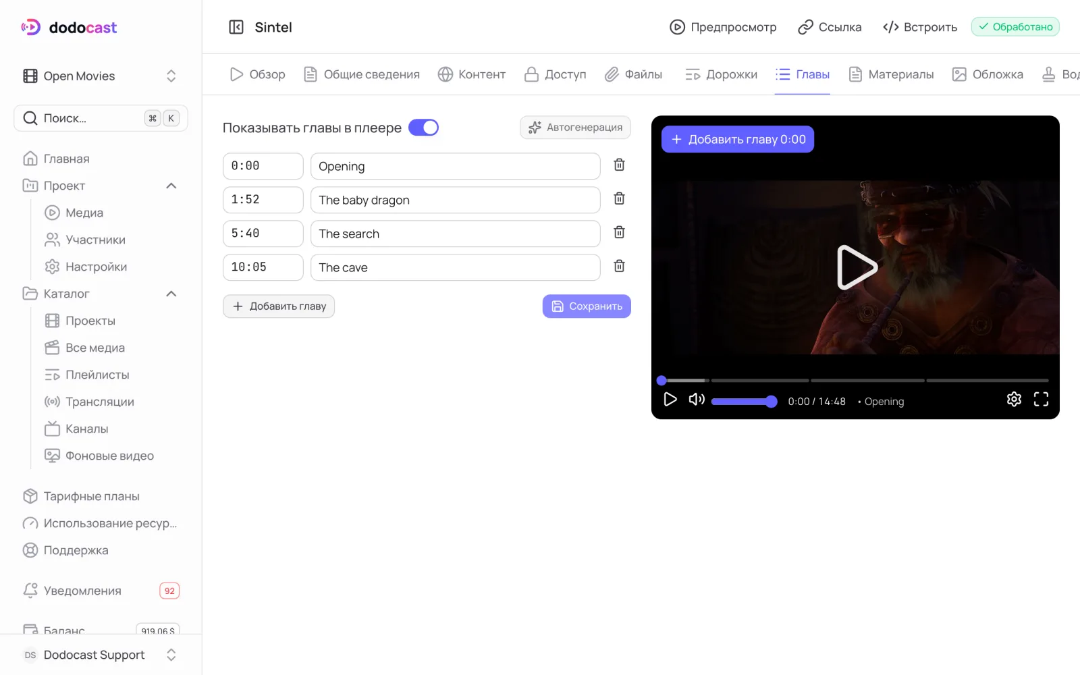Open Предпросмотр in the header
This screenshot has height=675, width=1080.
[x=723, y=27]
